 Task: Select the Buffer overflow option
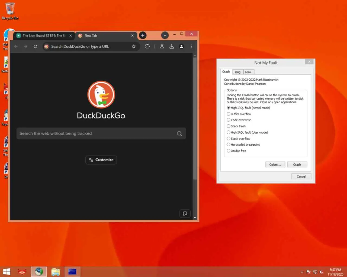point(239,114)
